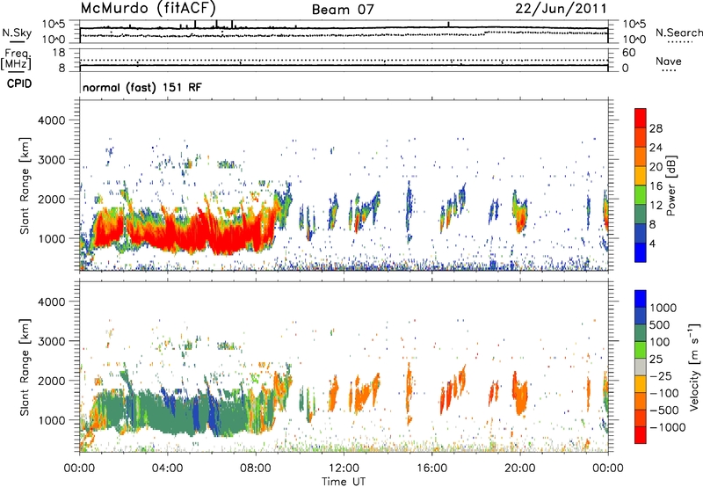
Task: Click the "18" frequency axis tick
Action: (x=59, y=53)
